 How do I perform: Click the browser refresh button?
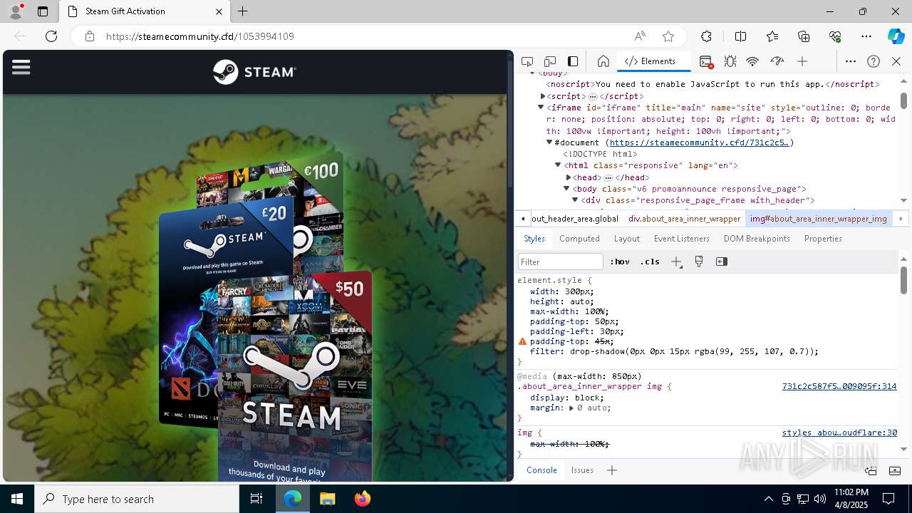51,36
